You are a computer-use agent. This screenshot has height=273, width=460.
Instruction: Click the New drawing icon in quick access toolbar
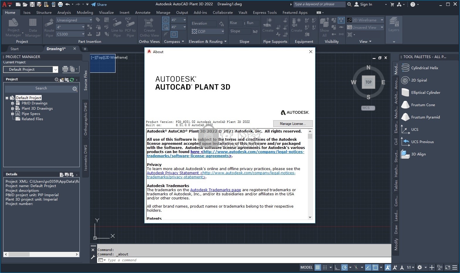(18, 4)
